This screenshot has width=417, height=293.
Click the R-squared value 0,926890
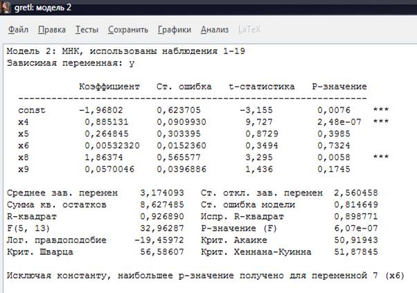[162, 216]
